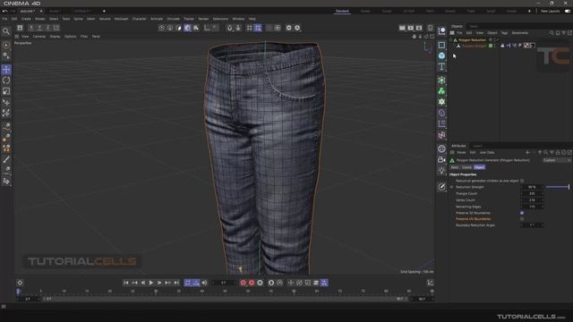Add a Text spline object from side palette
The height and width of the screenshot is (322, 573).
coord(441,66)
